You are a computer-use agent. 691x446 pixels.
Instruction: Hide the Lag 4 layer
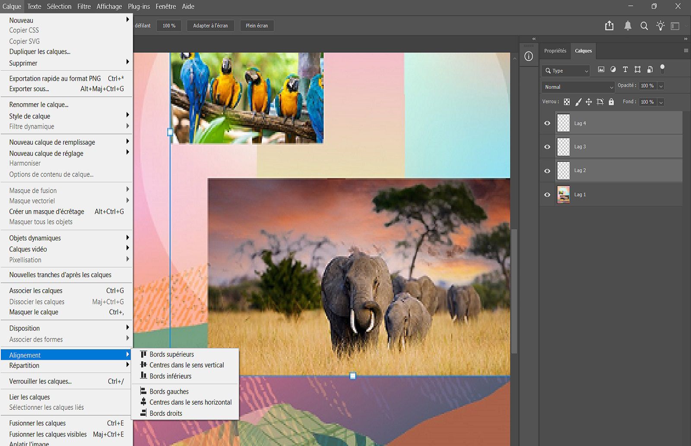tap(547, 123)
